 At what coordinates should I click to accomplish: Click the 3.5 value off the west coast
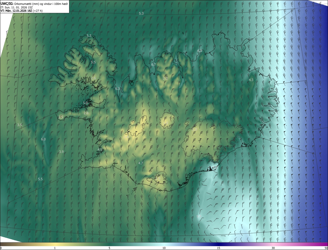tap(19, 125)
